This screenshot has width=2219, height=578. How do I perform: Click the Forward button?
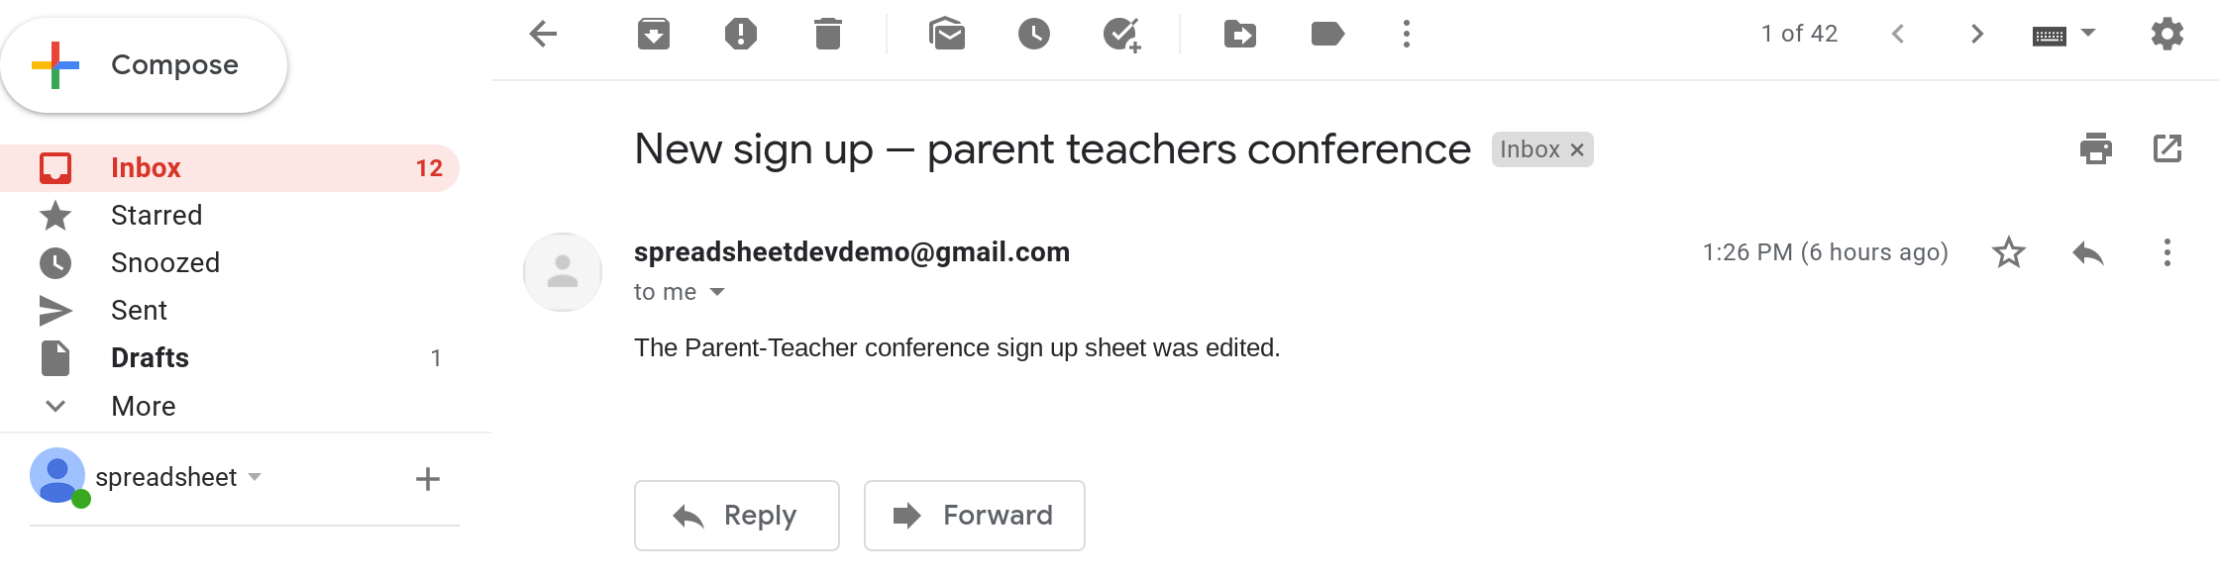pyautogui.click(x=974, y=516)
